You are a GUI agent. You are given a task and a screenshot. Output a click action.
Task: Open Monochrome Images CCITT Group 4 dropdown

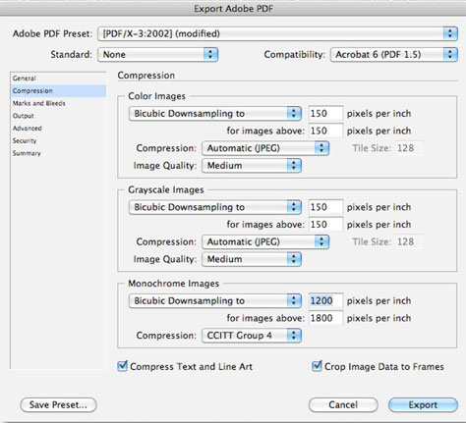[x=252, y=336]
